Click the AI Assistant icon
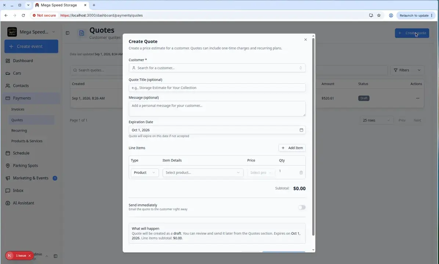 pos(8,203)
